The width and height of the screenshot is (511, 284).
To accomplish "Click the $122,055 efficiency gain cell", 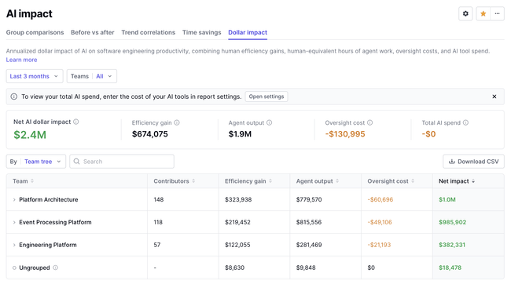I will pyautogui.click(x=237, y=245).
